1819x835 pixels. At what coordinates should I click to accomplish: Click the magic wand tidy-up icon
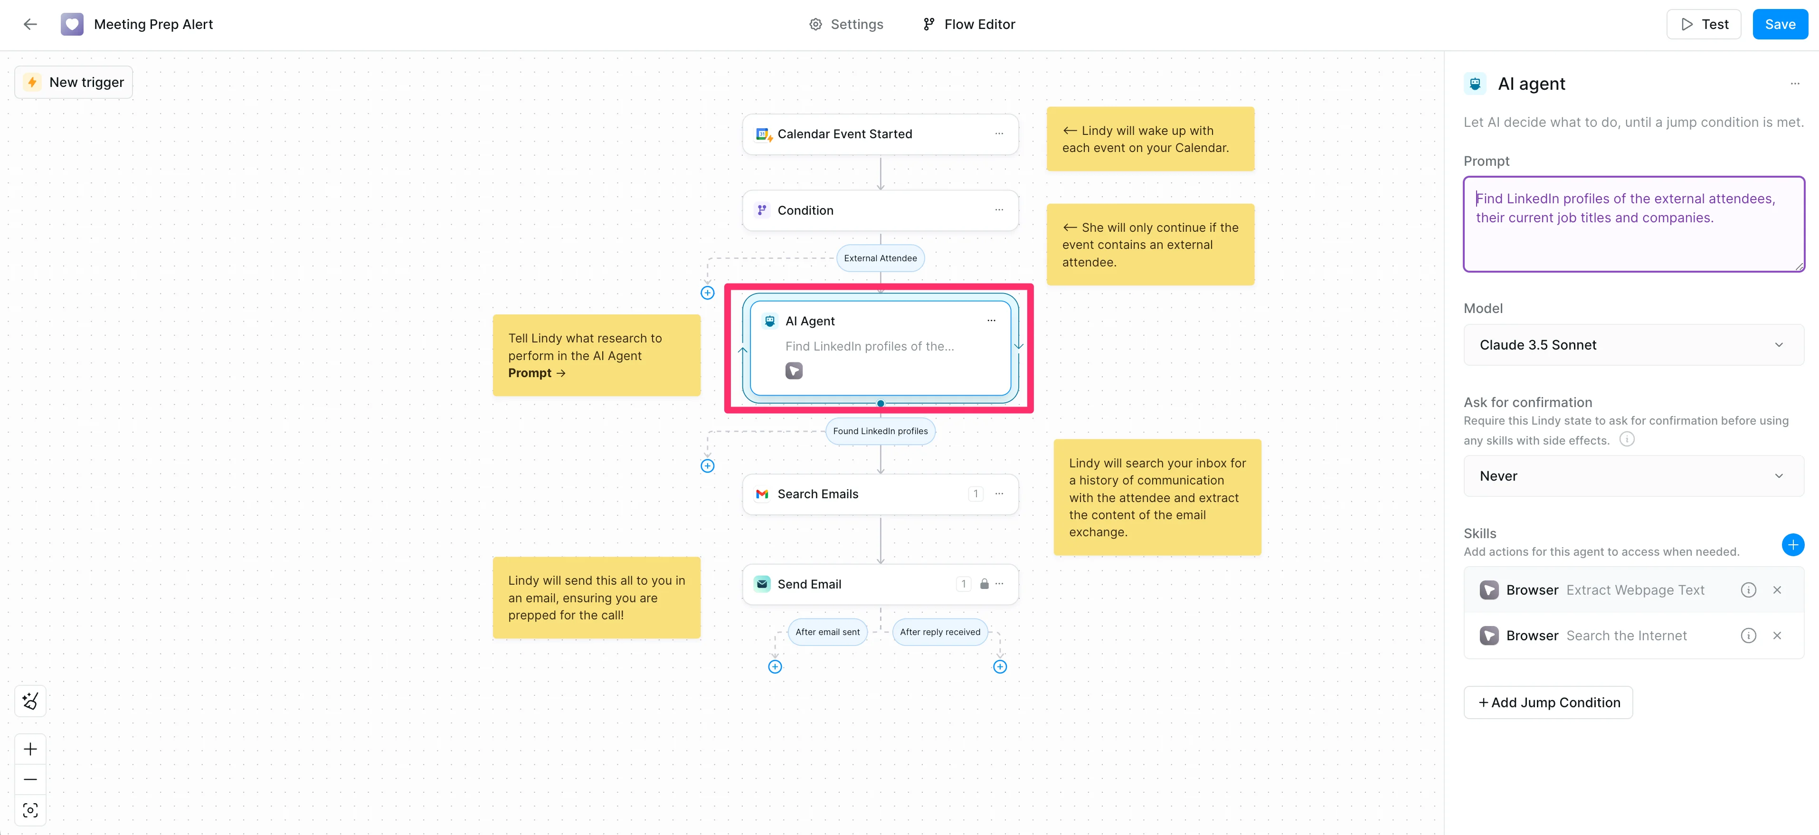pyautogui.click(x=30, y=701)
